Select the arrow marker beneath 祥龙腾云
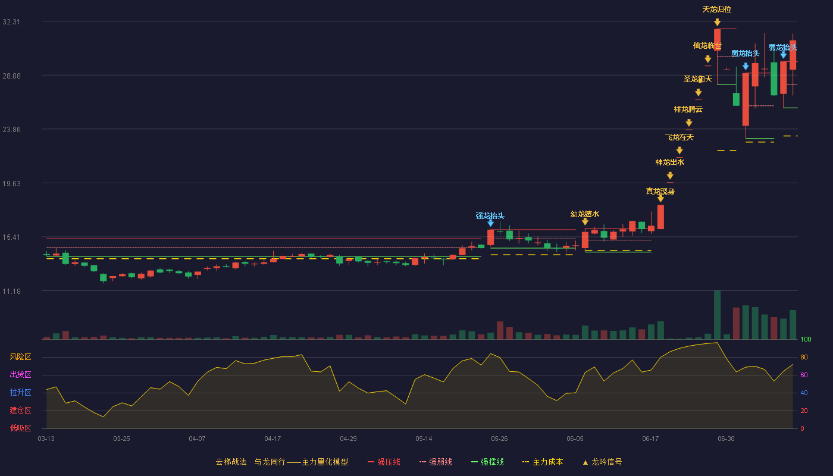 688,123
